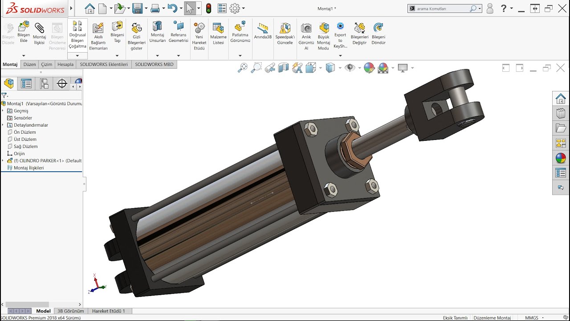Open SOLIDWORKS Eklentileri tab
The height and width of the screenshot is (321, 570).
coord(104,64)
